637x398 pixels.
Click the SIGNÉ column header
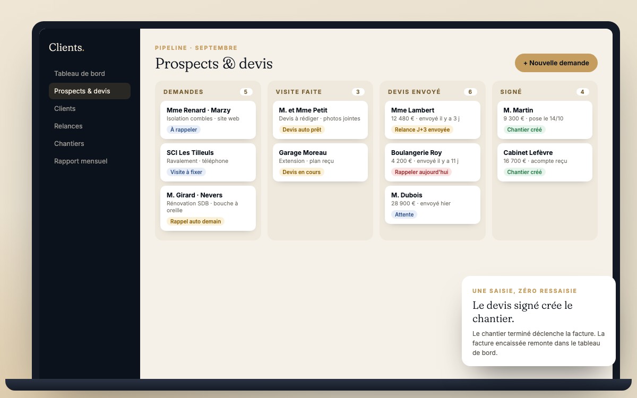click(x=511, y=92)
